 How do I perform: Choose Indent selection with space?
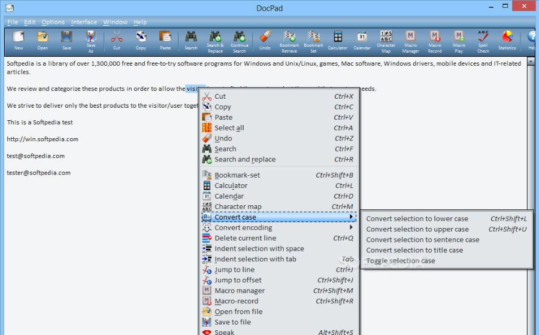click(278, 248)
